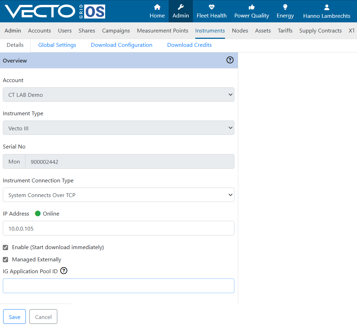Click the Save button

click(14, 317)
